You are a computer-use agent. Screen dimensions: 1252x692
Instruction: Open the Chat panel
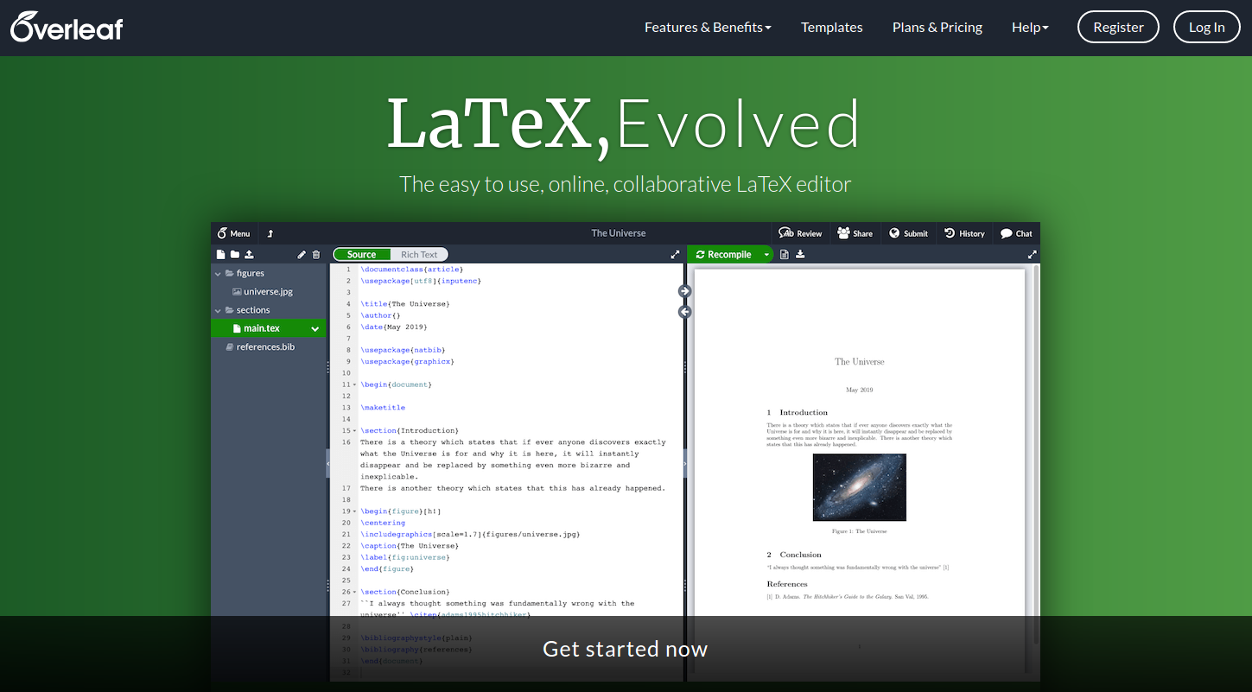(x=1016, y=233)
